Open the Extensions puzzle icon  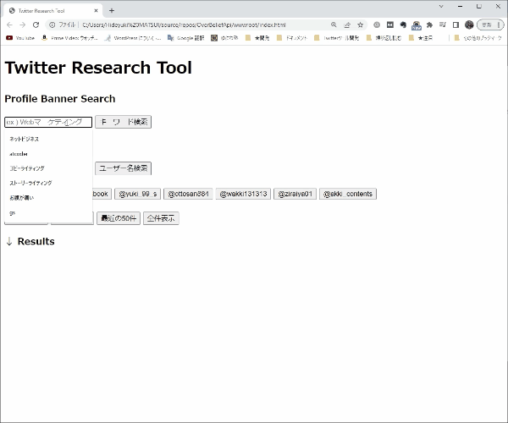click(429, 25)
